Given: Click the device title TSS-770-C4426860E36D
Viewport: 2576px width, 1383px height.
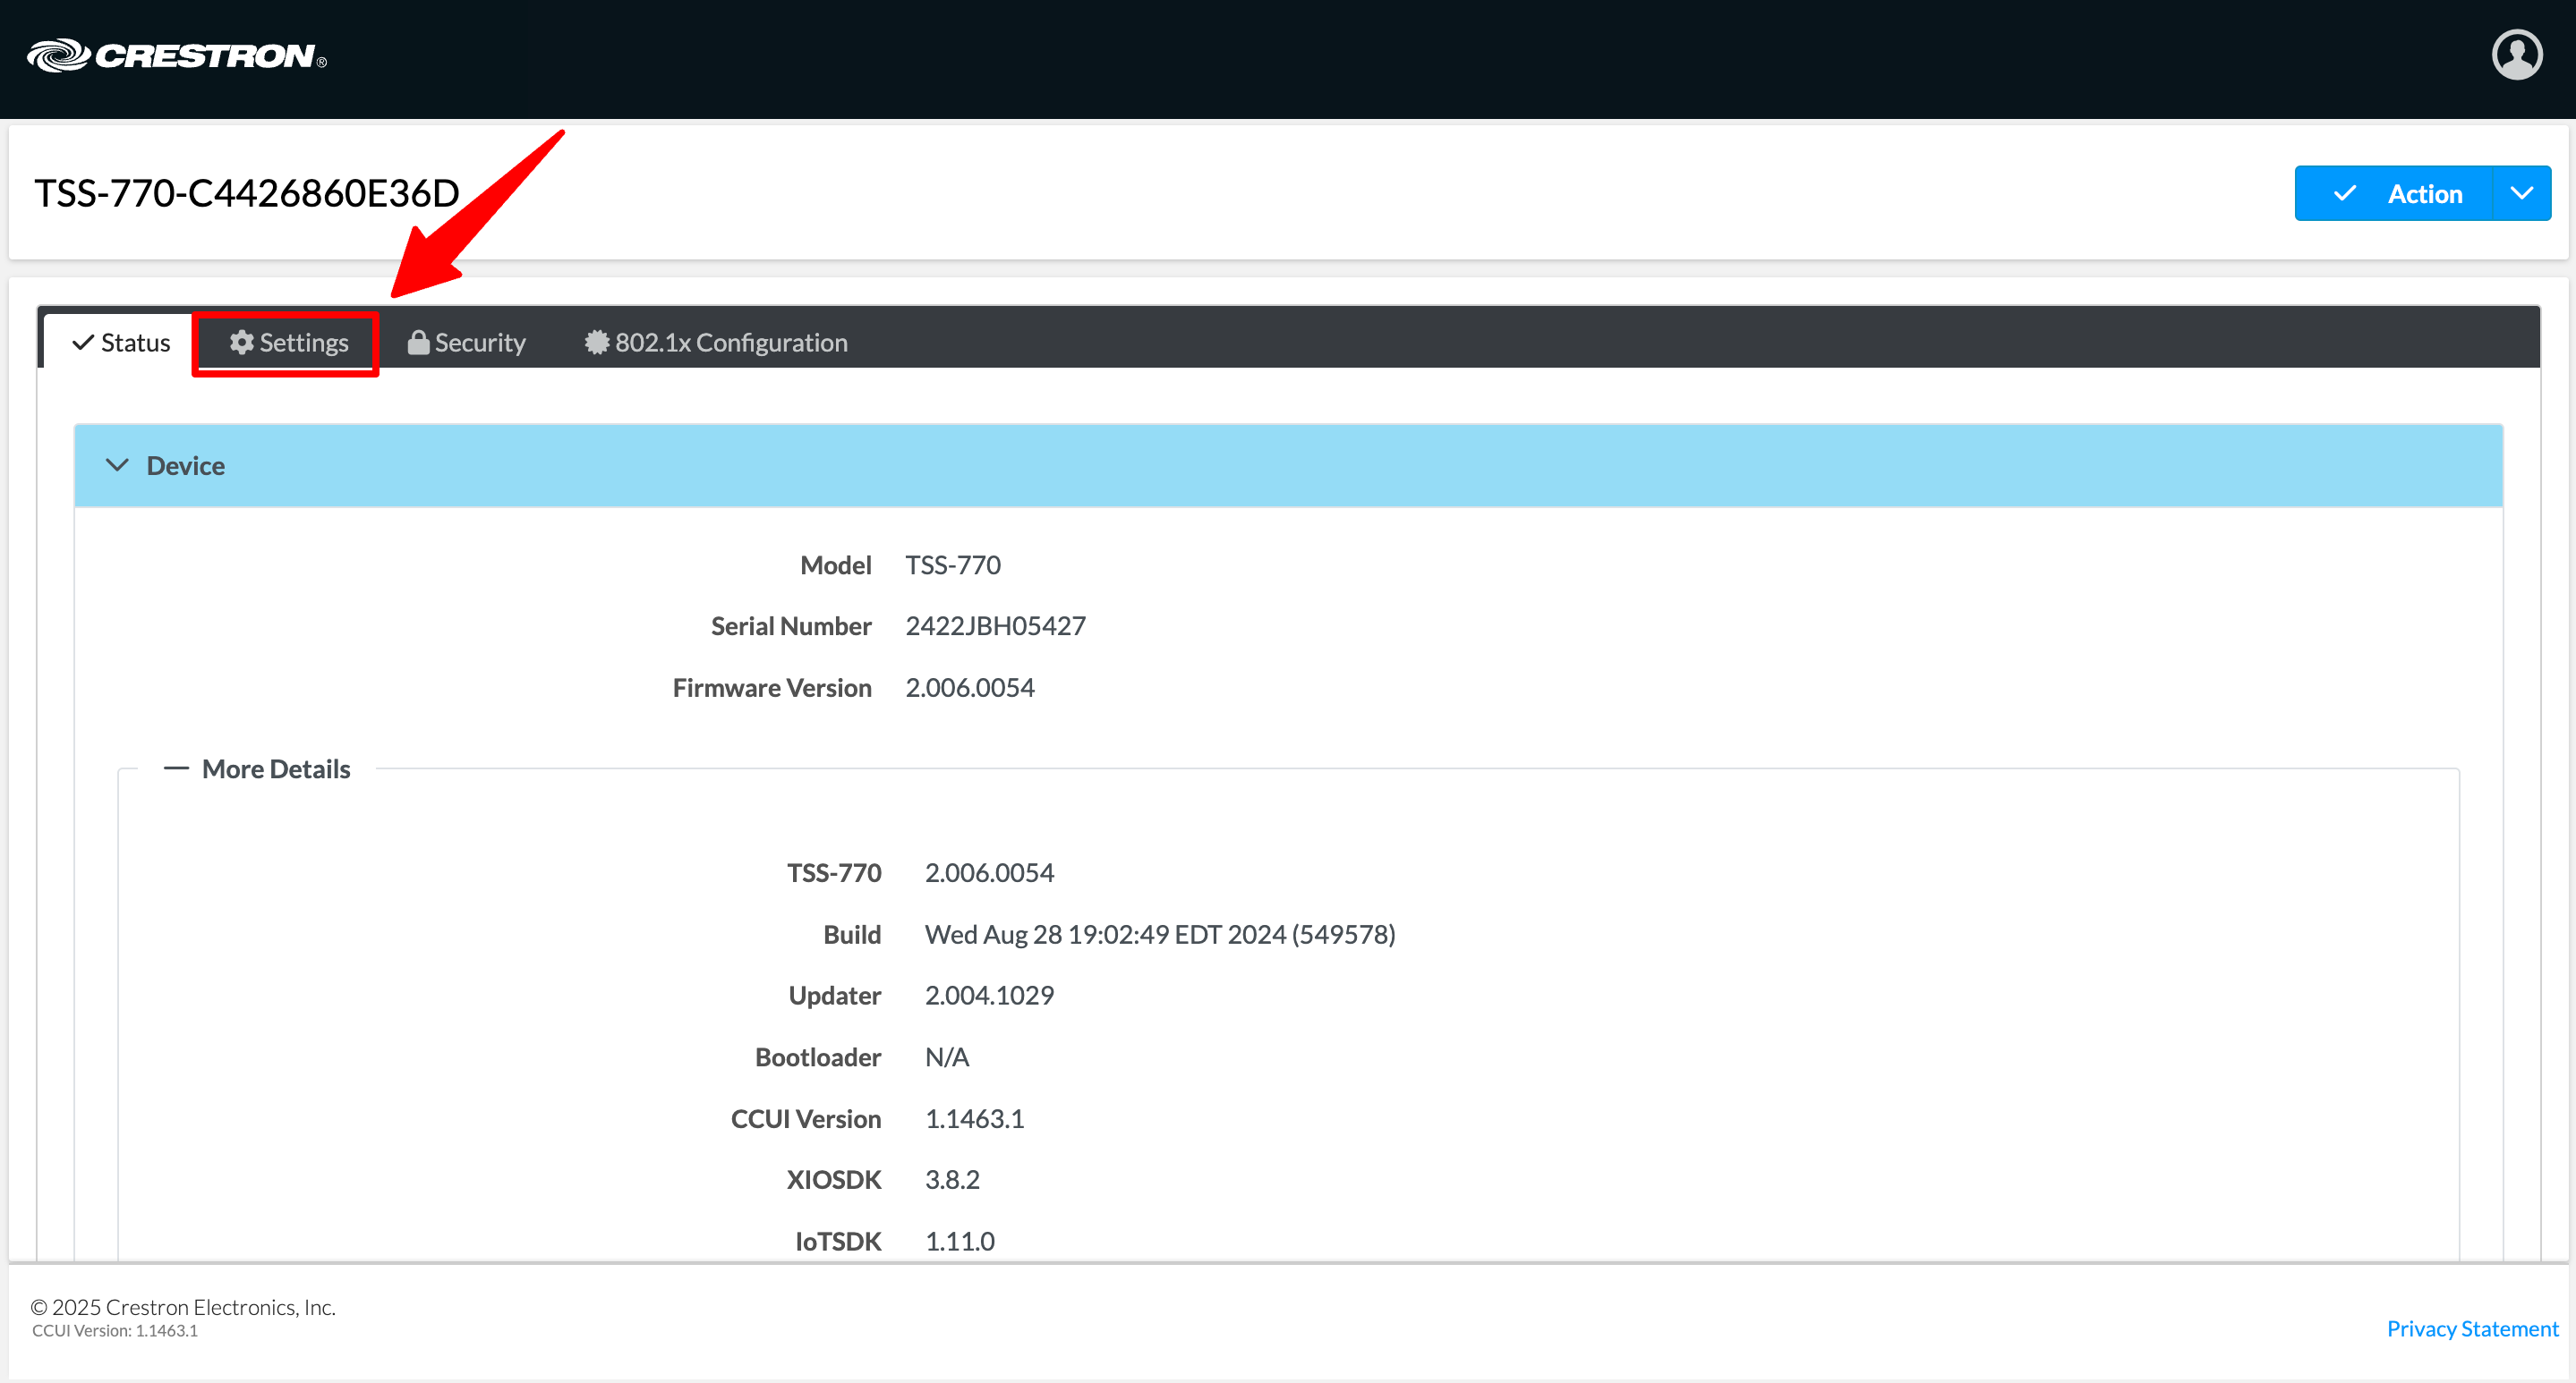Looking at the screenshot, I should coord(247,193).
